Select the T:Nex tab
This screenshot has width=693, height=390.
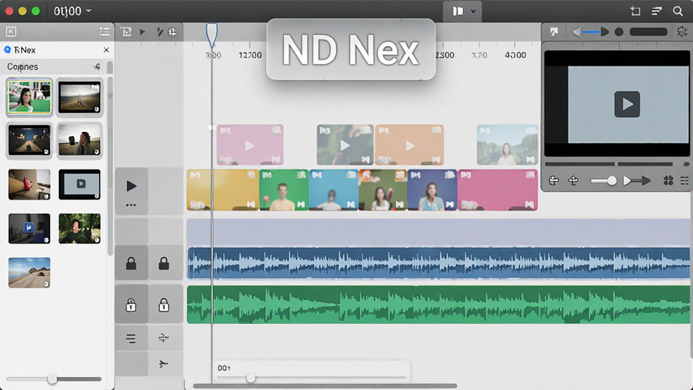(25, 50)
